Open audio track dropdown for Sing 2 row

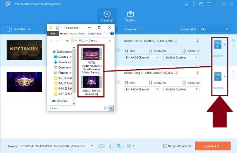[142, 89]
